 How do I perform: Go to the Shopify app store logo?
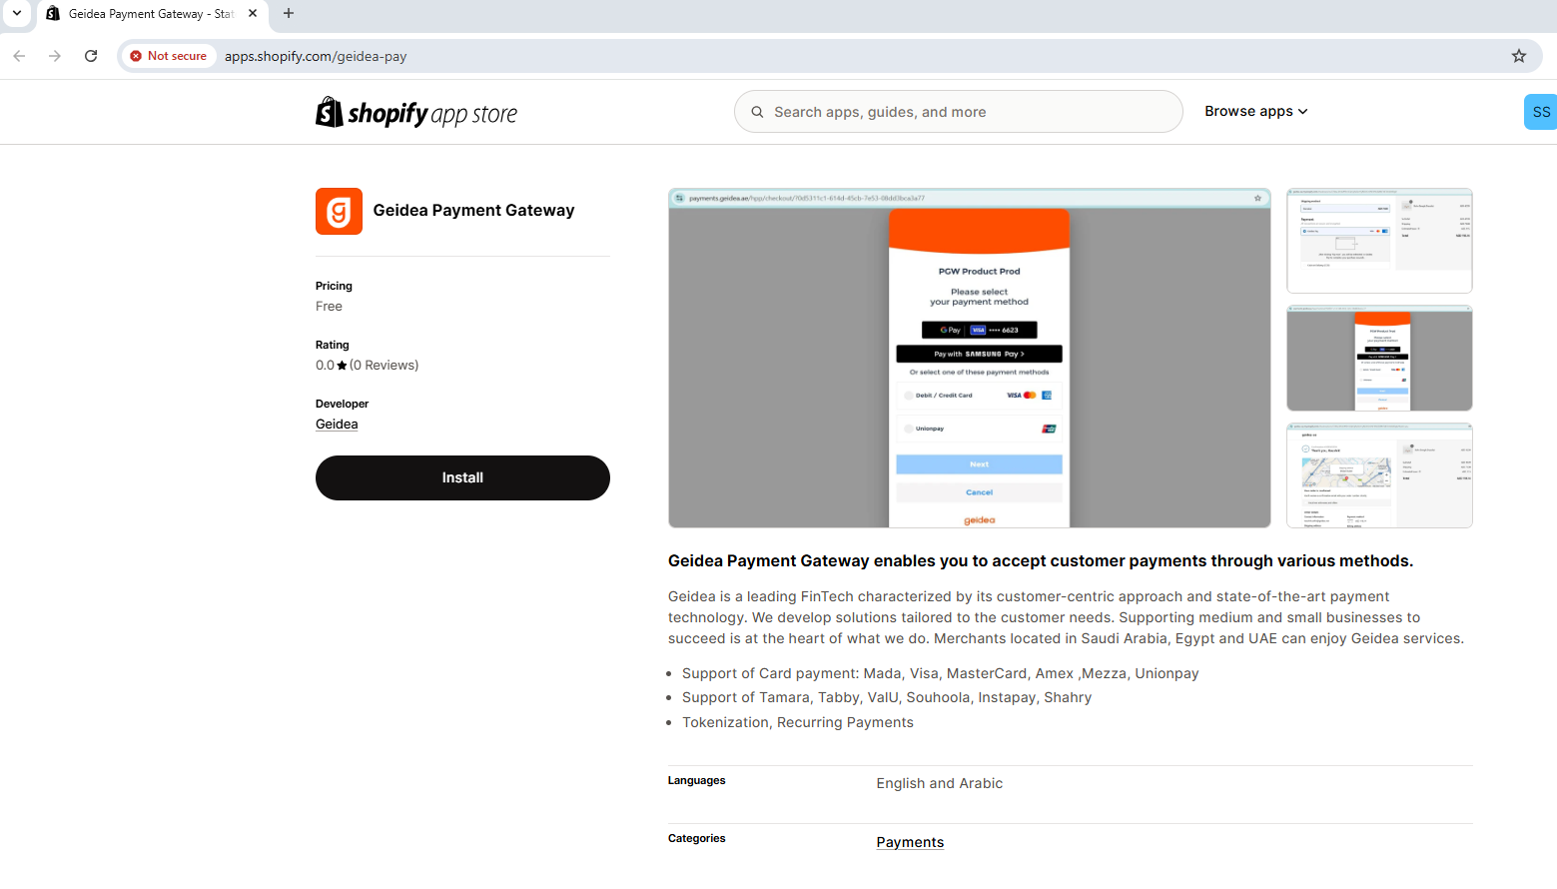coord(416,113)
